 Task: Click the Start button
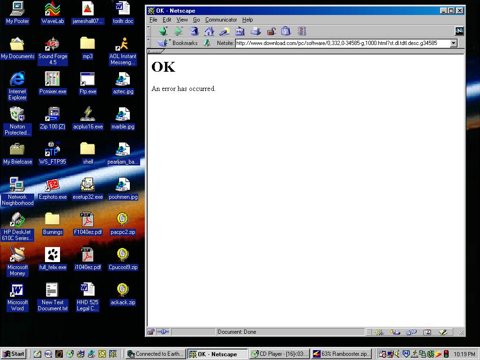(x=14, y=354)
